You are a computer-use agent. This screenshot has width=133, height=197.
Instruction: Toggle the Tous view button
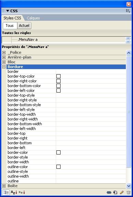tap(10, 26)
